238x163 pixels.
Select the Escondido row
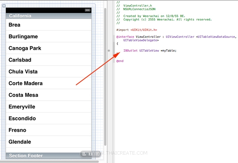pos(48,118)
